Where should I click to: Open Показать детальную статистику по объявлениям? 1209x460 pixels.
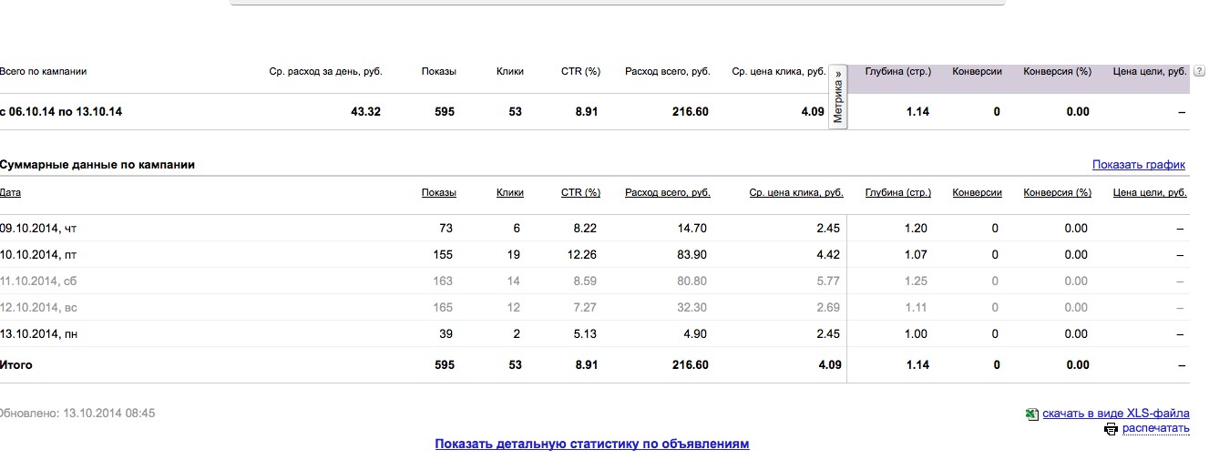[592, 445]
